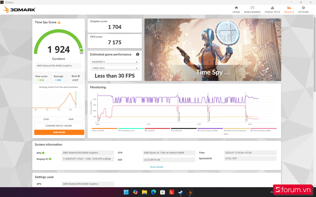Open Copilot from the taskbar
Image resolution: width=316 pixels, height=197 pixels.
[135, 192]
